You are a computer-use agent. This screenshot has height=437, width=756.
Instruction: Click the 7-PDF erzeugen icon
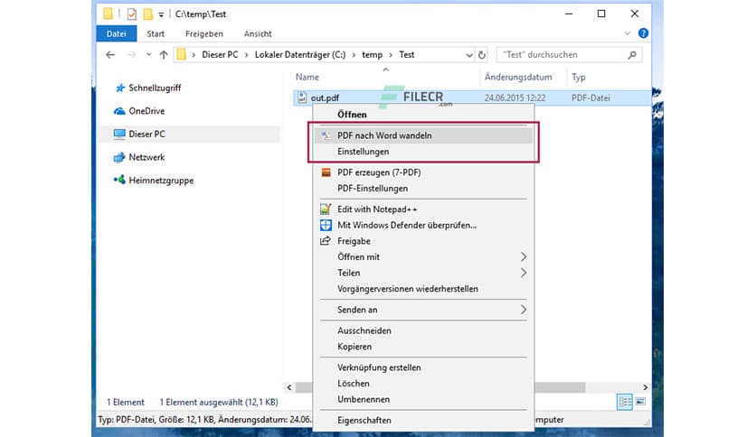[x=326, y=172]
